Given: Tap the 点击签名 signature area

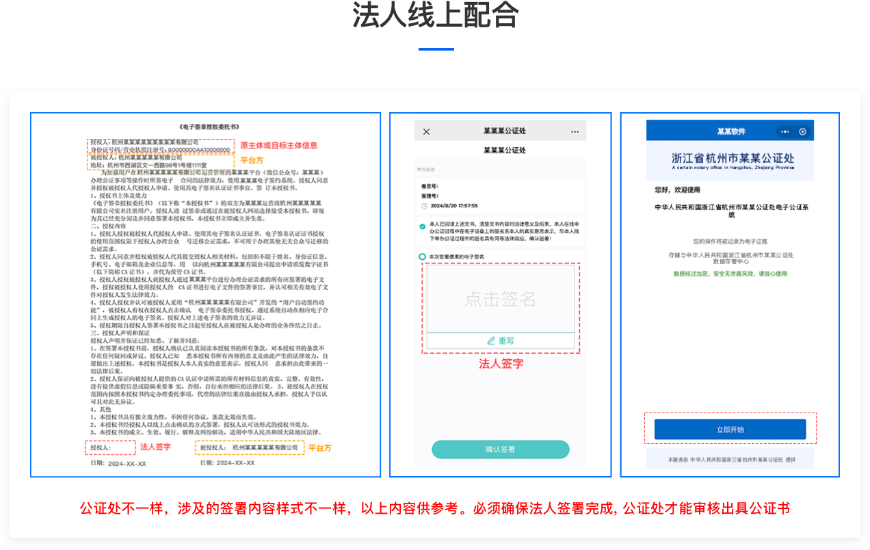Looking at the screenshot, I should click(x=500, y=299).
